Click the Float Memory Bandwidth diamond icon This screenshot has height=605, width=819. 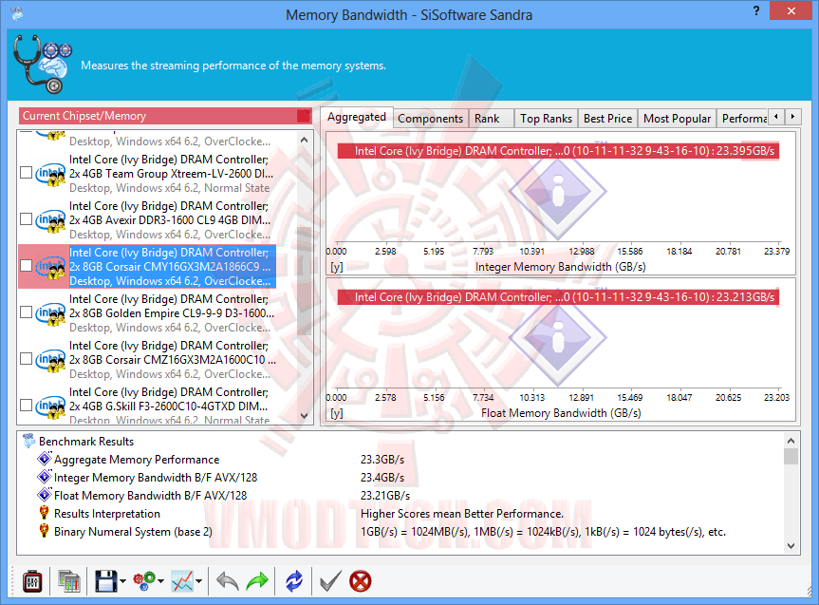(45, 495)
